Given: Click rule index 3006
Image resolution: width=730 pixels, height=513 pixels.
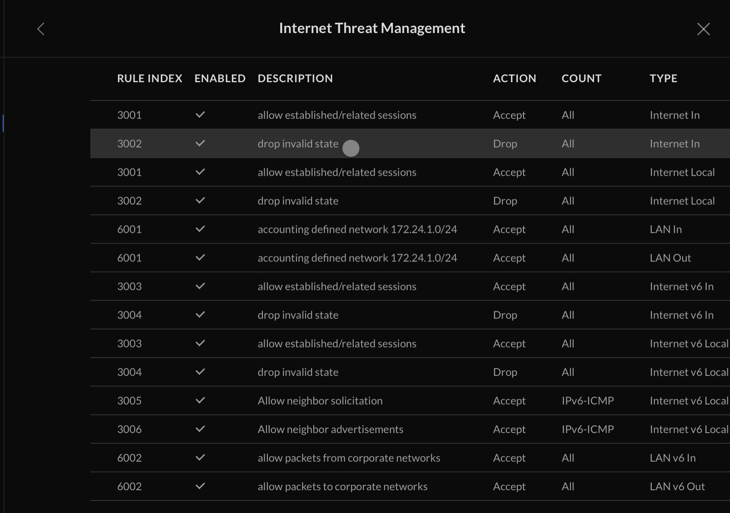Looking at the screenshot, I should (130, 429).
